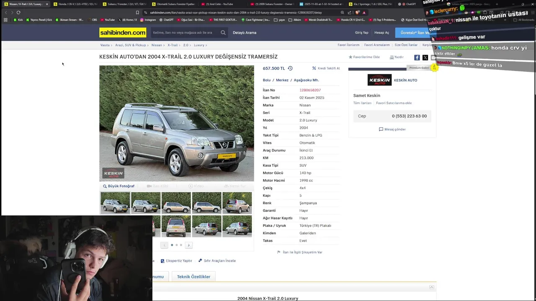Click the search magnifier icon in header
The width and height of the screenshot is (536, 301).
pyautogui.click(x=223, y=33)
